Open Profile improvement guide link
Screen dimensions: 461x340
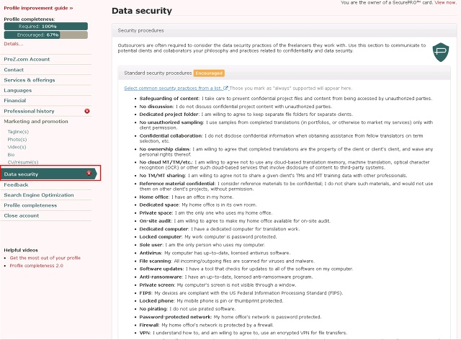coord(38,8)
